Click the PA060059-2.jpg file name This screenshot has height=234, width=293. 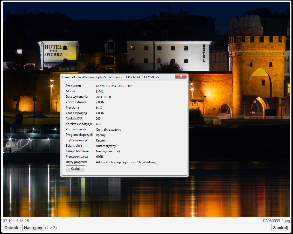pos(276,221)
